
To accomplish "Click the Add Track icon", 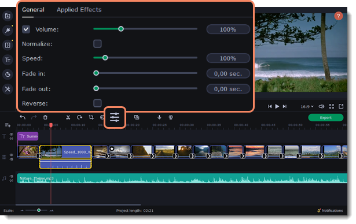I will tap(8, 125).
